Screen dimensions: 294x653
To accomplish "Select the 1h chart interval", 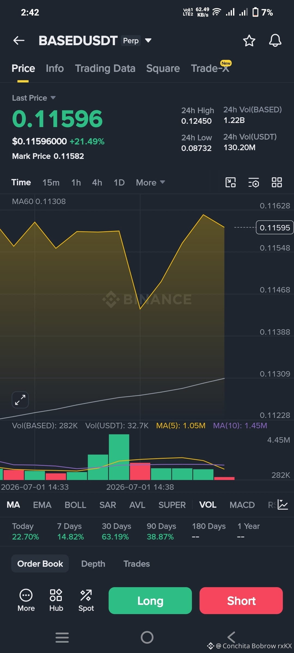I will point(76,182).
